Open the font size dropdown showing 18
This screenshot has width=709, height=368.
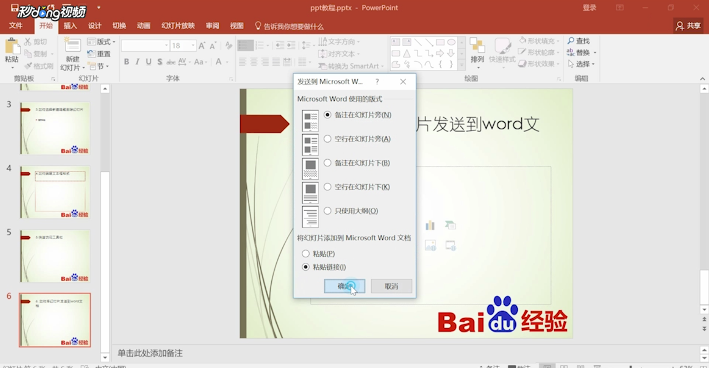(x=183, y=45)
